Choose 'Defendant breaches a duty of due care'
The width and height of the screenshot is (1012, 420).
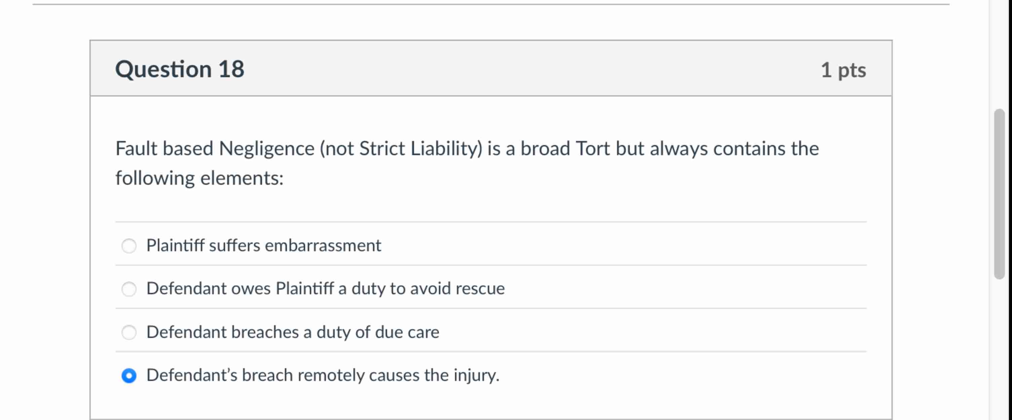coord(130,333)
